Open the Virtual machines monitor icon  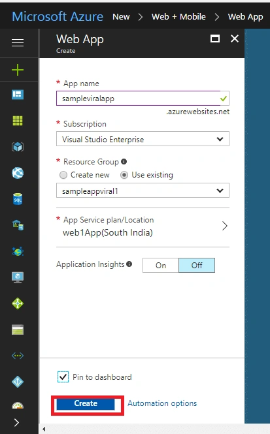pyautogui.click(x=18, y=277)
